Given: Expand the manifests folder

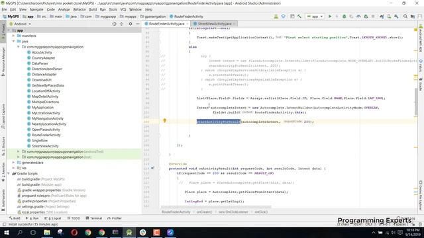Looking at the screenshot, I should click(13, 36).
